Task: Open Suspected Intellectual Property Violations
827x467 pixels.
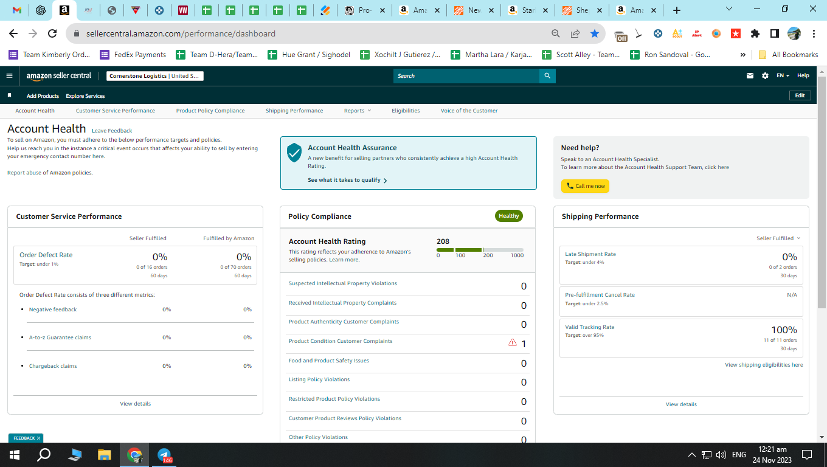Action: (342, 283)
